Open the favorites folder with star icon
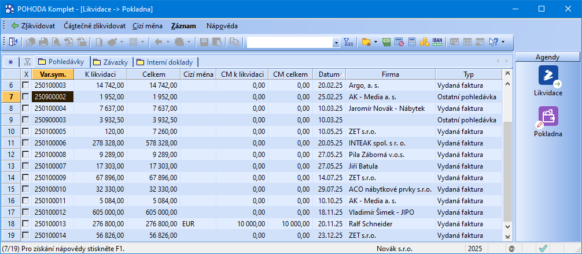This screenshot has width=582, height=254. tap(367, 42)
